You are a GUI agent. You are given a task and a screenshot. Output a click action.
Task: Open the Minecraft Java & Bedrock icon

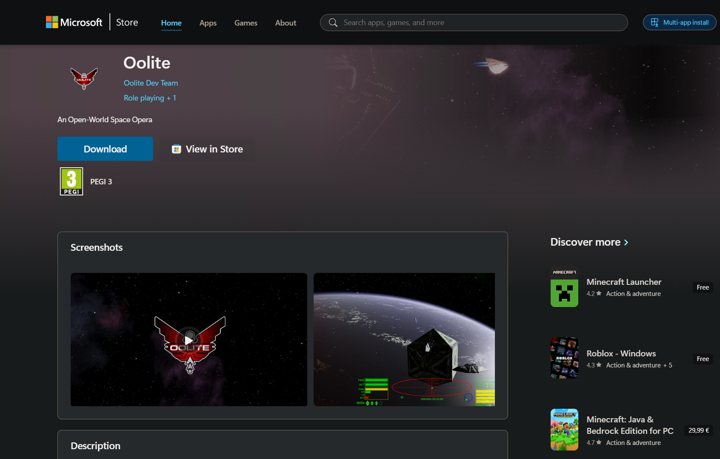click(x=564, y=430)
